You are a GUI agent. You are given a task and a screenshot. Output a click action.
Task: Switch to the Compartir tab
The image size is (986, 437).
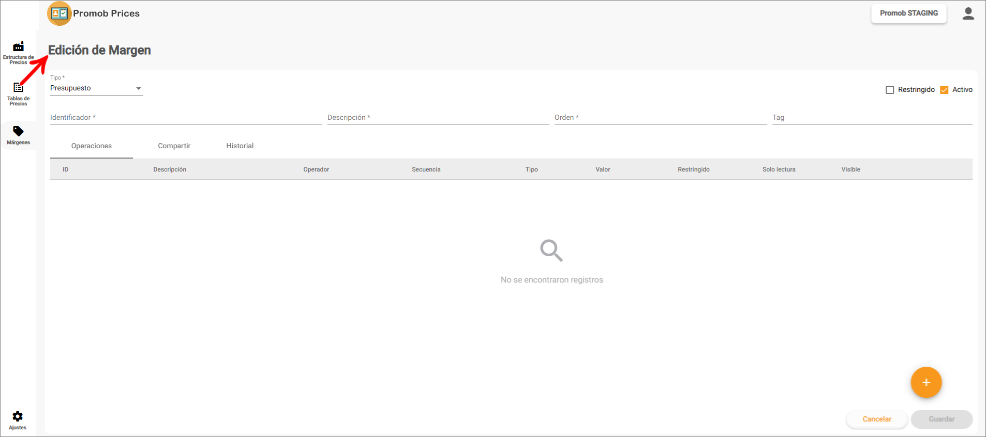174,146
